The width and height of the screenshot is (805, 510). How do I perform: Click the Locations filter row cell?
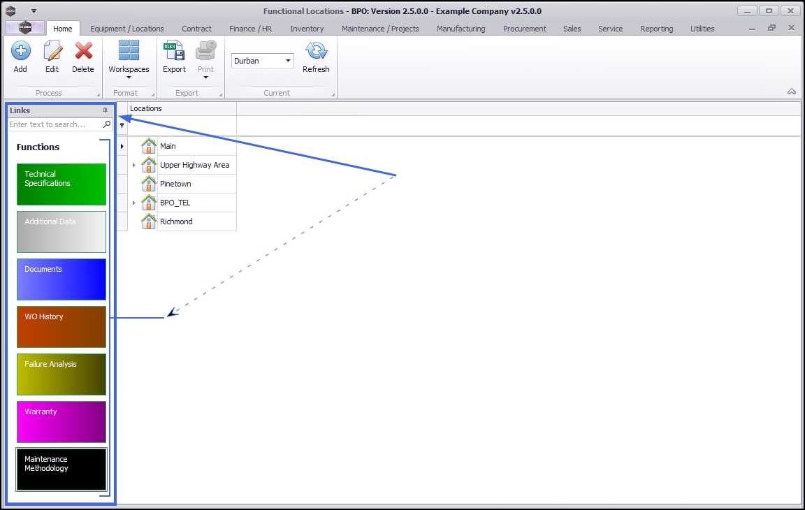point(182,125)
